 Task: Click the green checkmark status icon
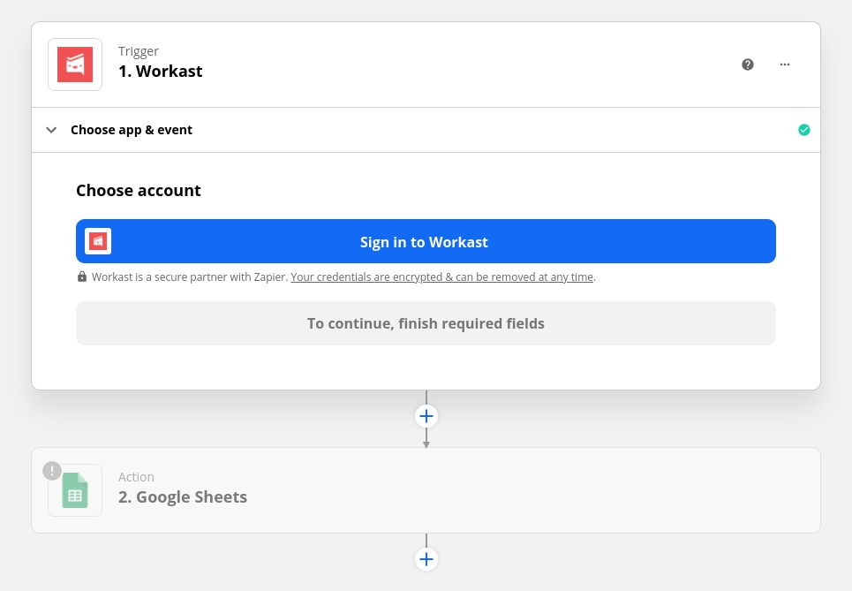coord(803,130)
